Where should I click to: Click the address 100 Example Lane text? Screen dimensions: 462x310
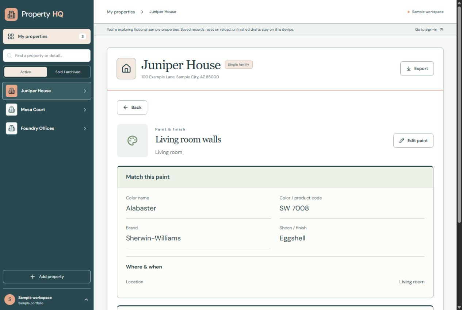click(x=180, y=77)
